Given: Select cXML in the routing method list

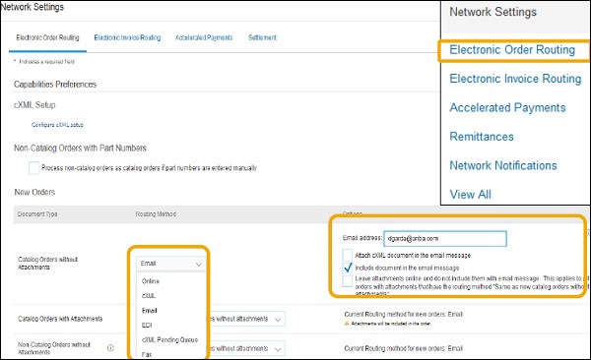Looking at the screenshot, I should pos(149,296).
